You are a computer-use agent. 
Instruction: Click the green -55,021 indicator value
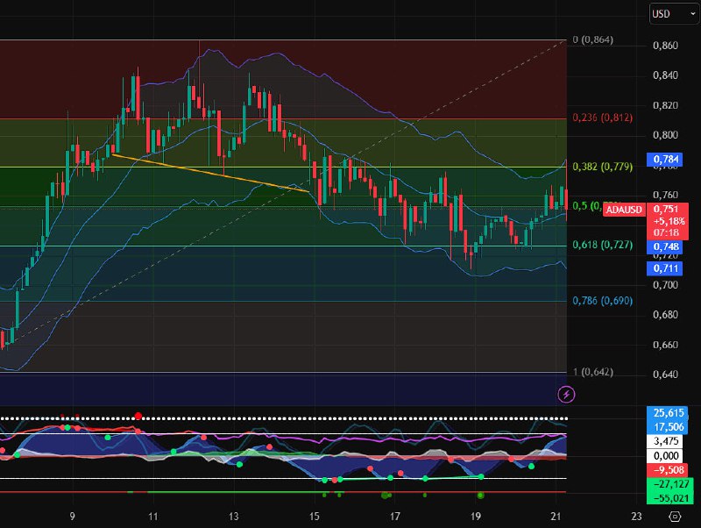[670, 498]
